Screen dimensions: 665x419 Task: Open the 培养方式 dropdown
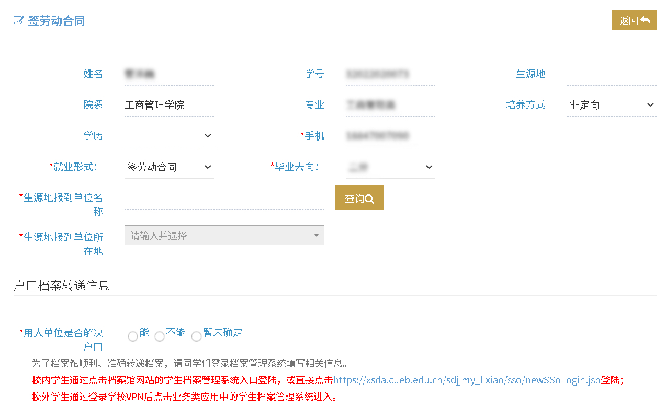point(611,105)
